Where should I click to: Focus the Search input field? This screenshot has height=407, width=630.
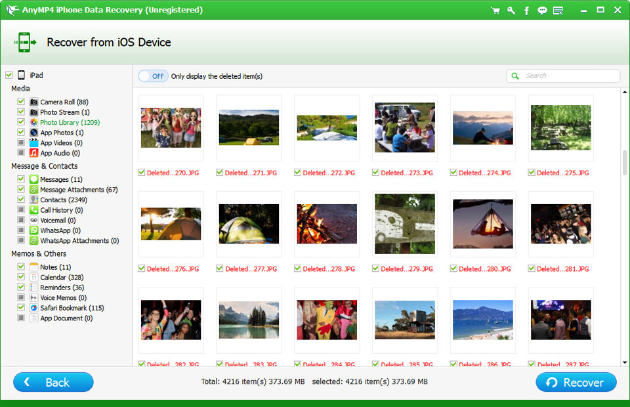pos(569,76)
